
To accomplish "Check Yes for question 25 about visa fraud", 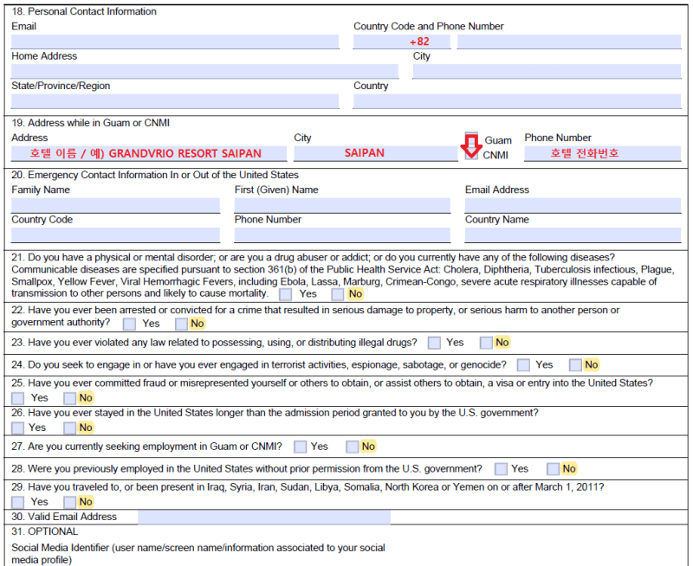I will [17, 398].
